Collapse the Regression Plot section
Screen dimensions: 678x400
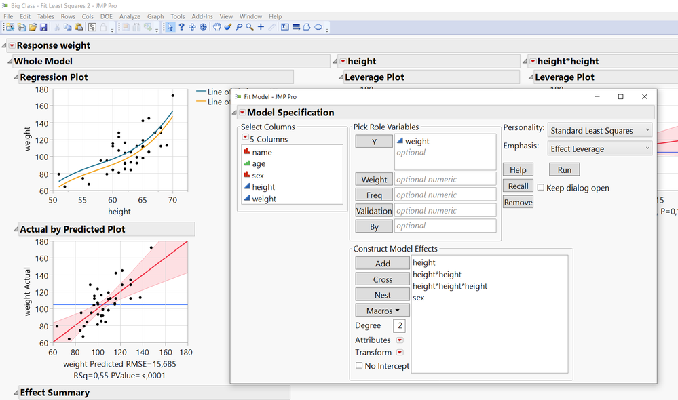16,77
